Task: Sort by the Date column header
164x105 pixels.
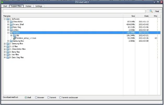Action: [x=142, y=16]
